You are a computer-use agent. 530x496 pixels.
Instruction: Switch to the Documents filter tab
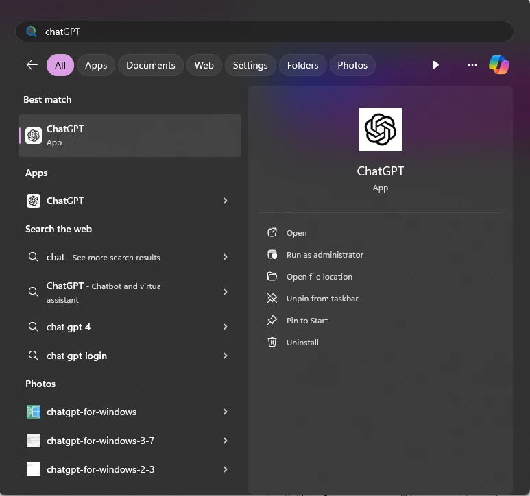point(151,65)
